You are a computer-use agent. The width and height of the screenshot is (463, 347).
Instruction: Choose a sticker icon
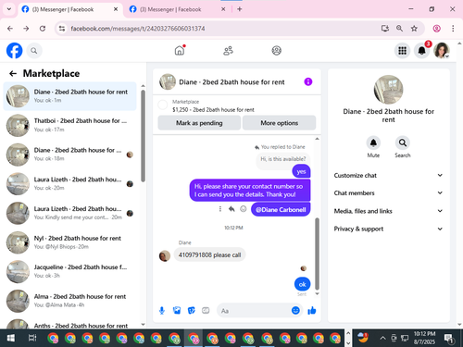(192, 311)
